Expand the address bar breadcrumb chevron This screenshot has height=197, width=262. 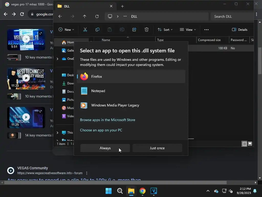coord(118,16)
